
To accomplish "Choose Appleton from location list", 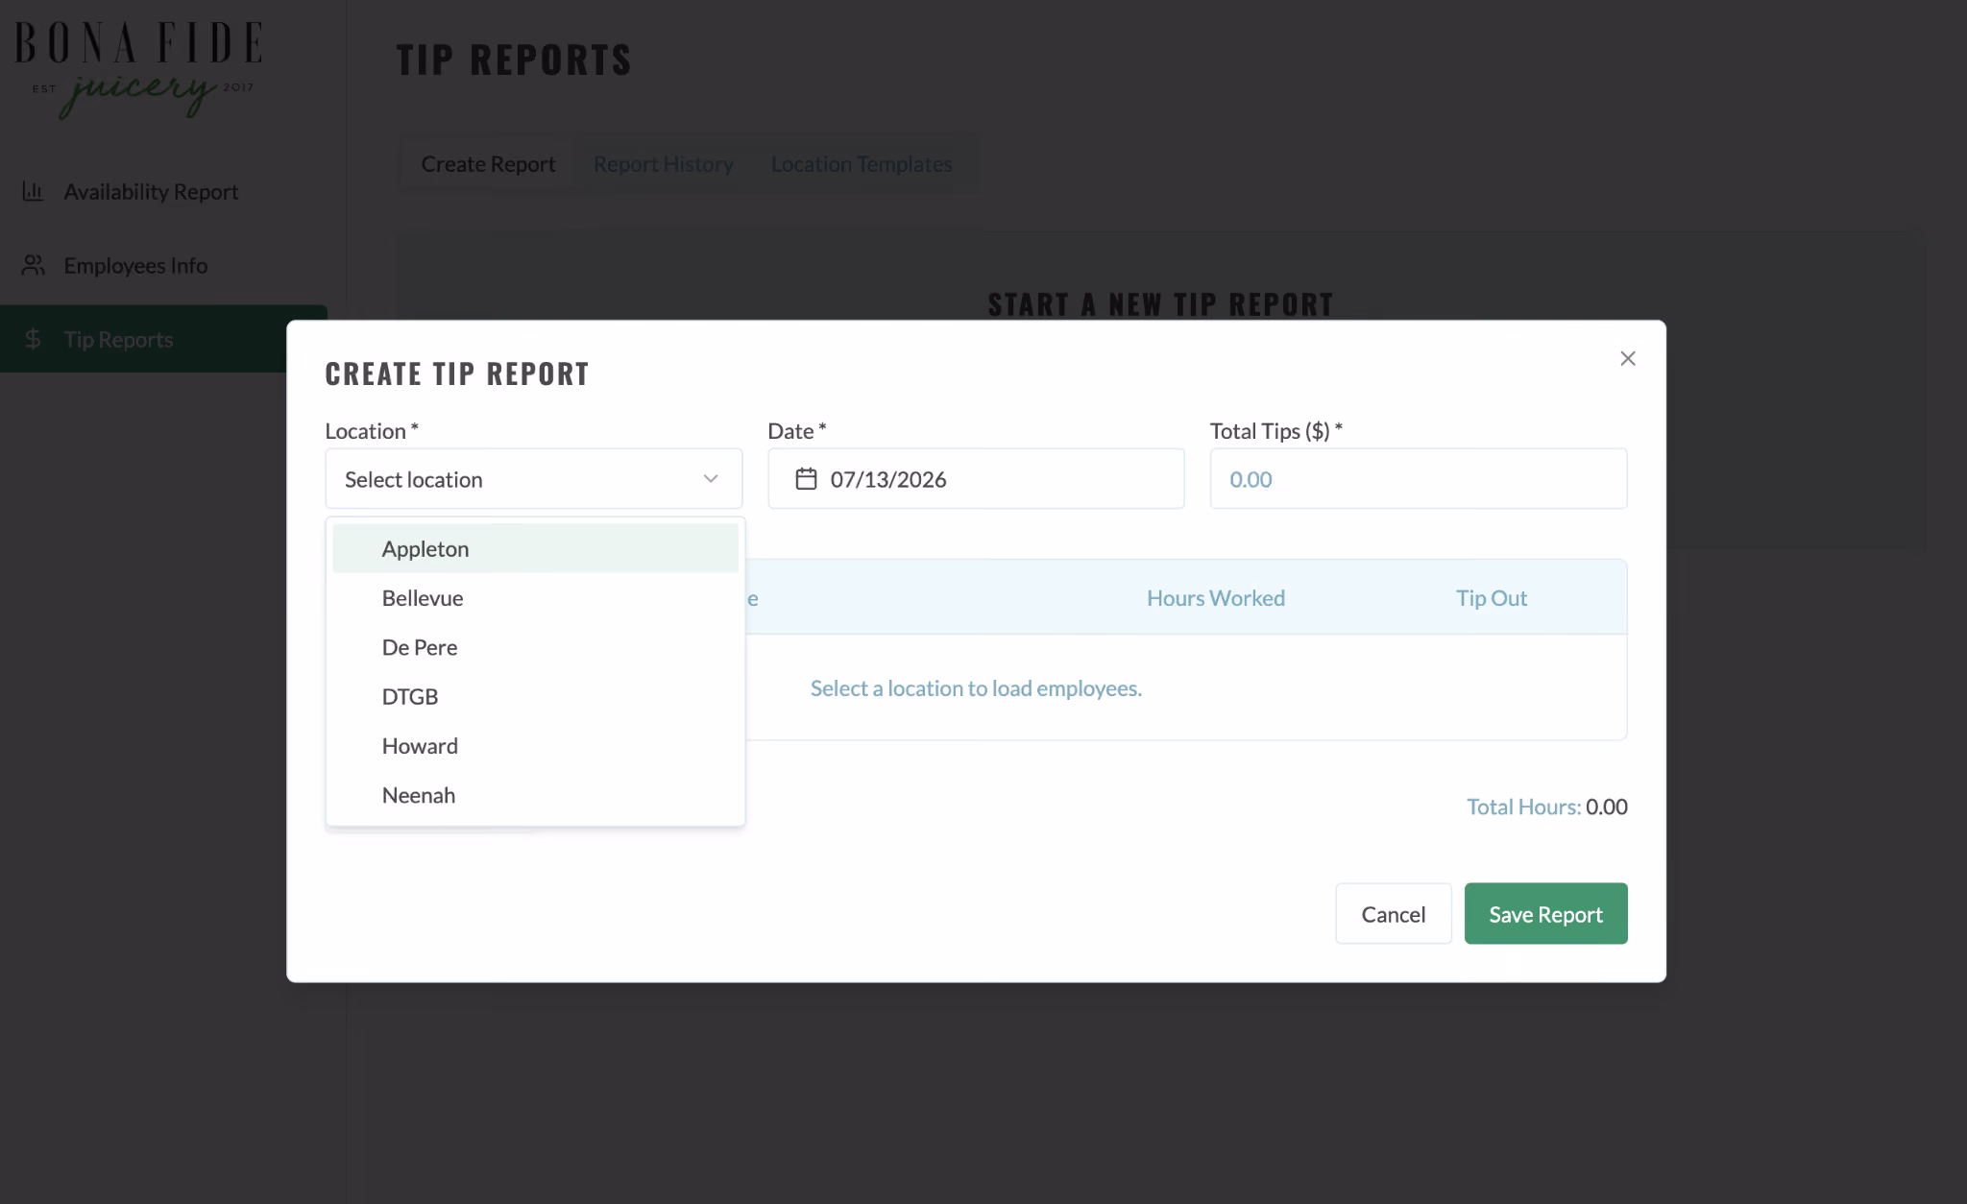I will point(535,548).
